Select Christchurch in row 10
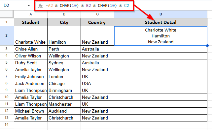 click(64, 97)
